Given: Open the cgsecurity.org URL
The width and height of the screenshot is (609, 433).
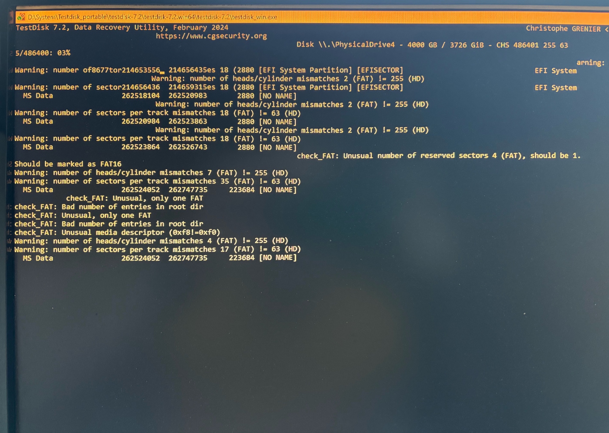Looking at the screenshot, I should click(211, 36).
